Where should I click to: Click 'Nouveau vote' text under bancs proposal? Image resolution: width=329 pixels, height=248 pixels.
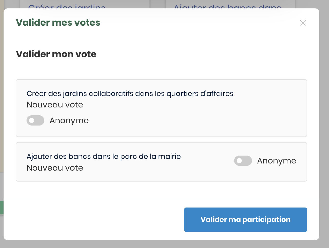coord(55,168)
